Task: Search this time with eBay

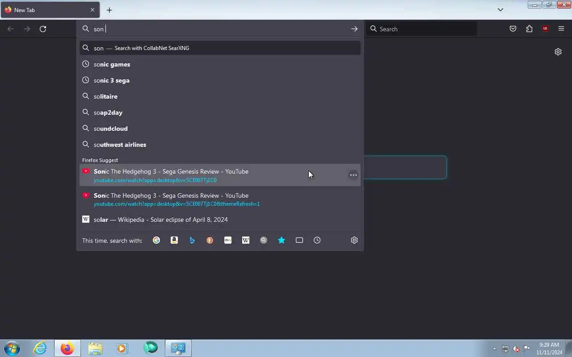Action: (x=228, y=240)
